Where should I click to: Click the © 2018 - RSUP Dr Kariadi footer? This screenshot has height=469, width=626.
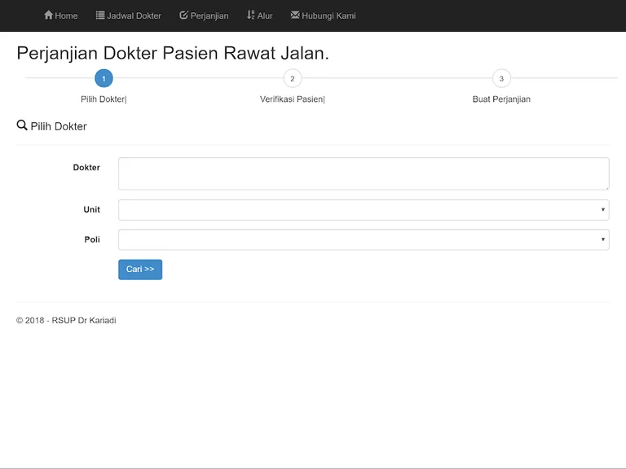(66, 320)
